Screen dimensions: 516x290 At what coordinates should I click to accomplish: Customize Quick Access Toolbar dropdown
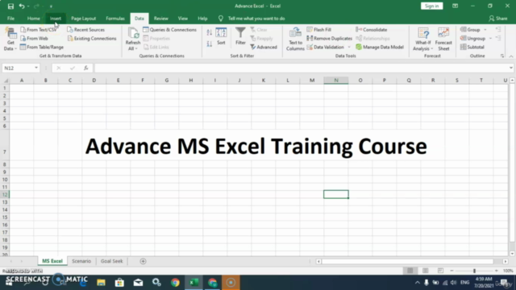(x=51, y=6)
